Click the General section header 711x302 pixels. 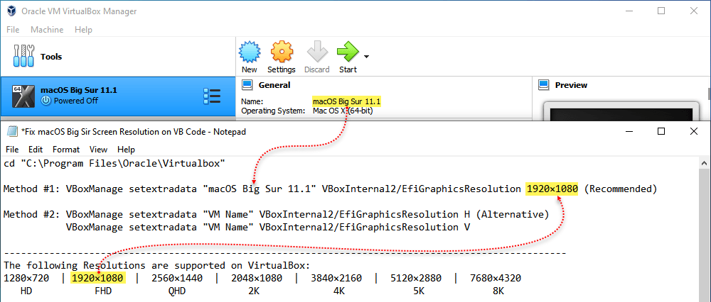[274, 85]
